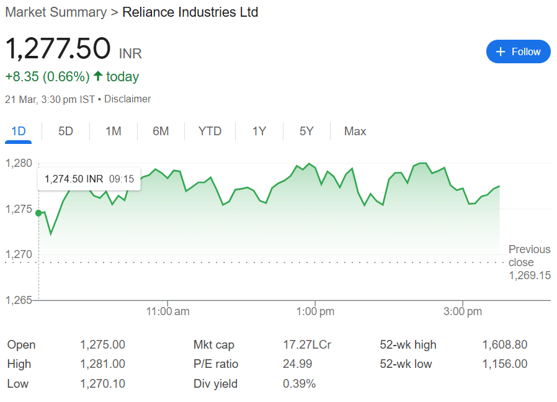The image size is (557, 402).
Task: Click the 1,277.50 current price
Action: 58,48
